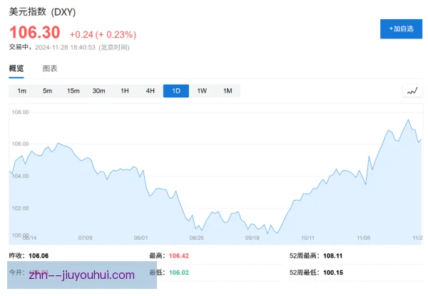Click the 最高 value 106.42
This screenshot has height=296, width=428.
[x=179, y=255]
